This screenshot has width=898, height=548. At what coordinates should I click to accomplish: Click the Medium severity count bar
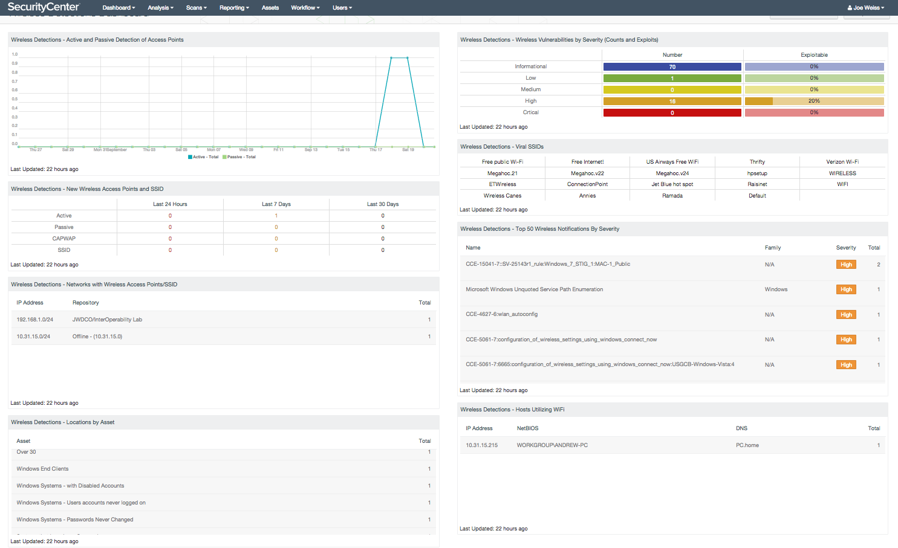tap(672, 90)
